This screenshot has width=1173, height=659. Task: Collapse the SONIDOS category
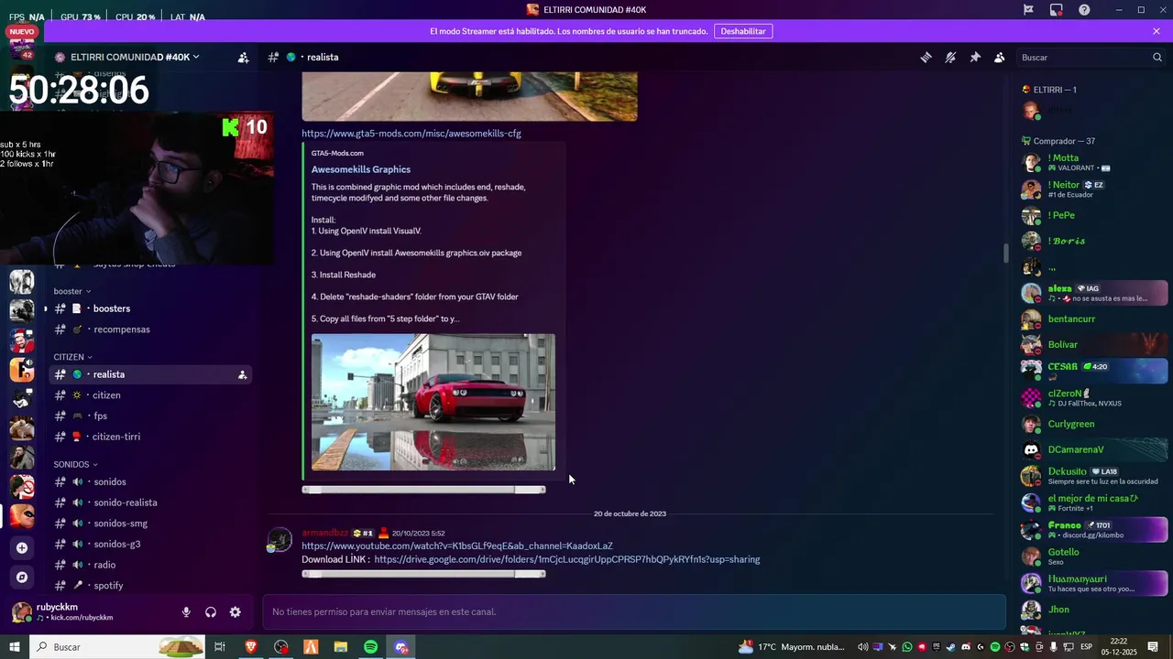74,464
